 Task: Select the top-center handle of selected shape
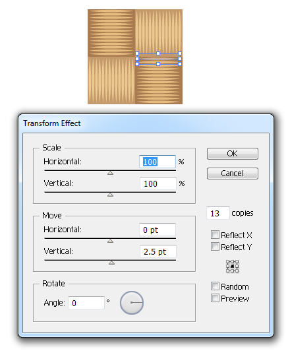click(158, 53)
